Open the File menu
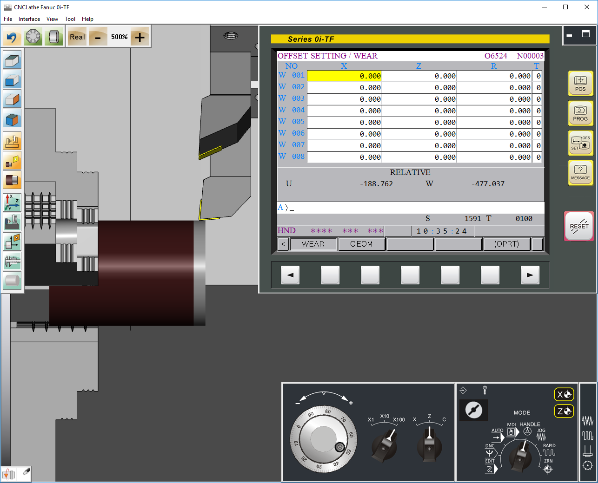 (8, 19)
